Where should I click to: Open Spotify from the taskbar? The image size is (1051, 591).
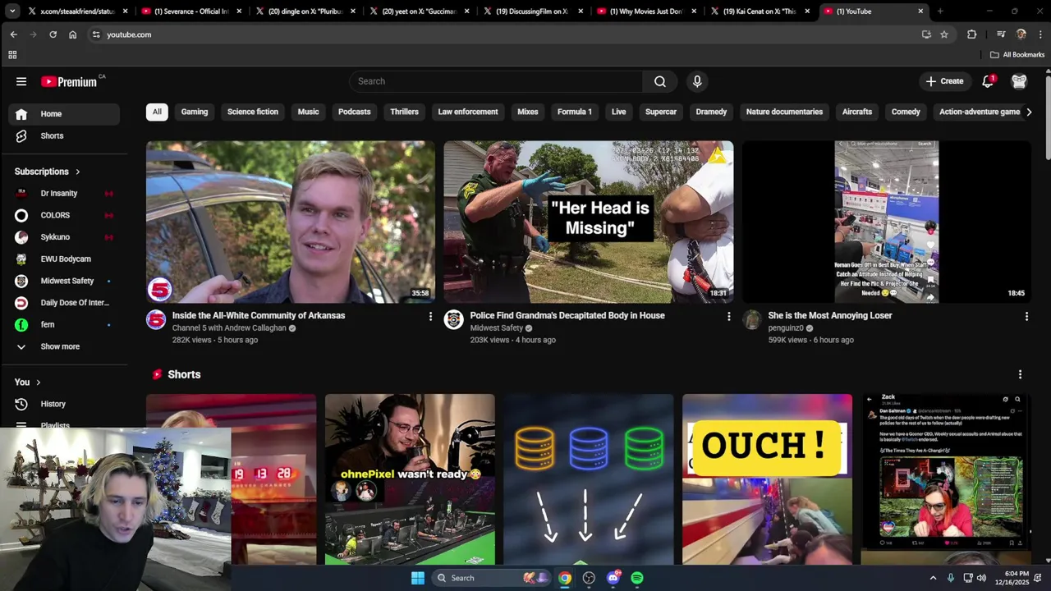[637, 578]
